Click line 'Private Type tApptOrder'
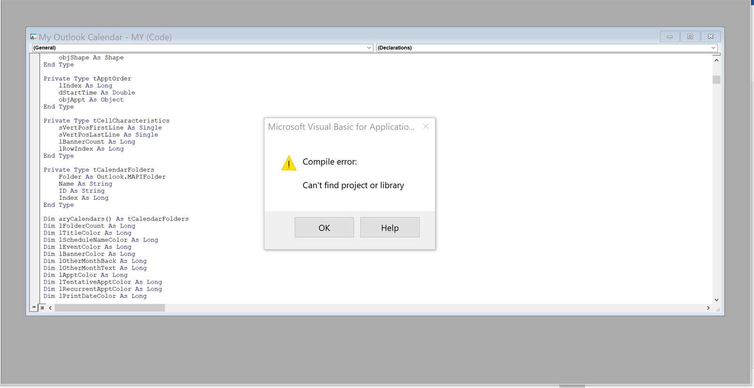This screenshot has height=388, width=754. pos(87,79)
